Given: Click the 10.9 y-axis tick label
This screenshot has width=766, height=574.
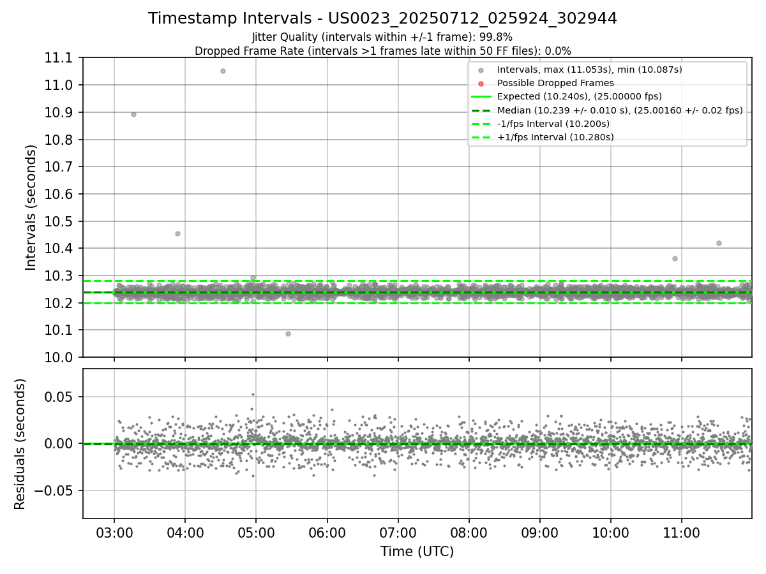Looking at the screenshot, I should pyautogui.click(x=59, y=112).
